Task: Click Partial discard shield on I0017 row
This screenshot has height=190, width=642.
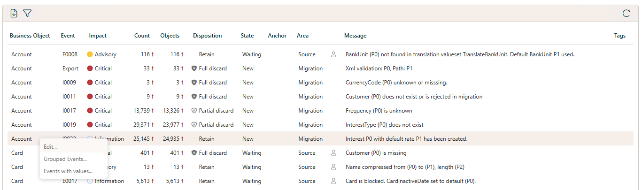Action: pyautogui.click(x=194, y=111)
